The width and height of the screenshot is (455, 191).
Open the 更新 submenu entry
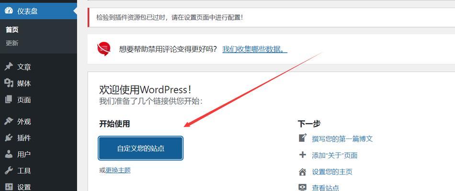pyautogui.click(x=12, y=43)
